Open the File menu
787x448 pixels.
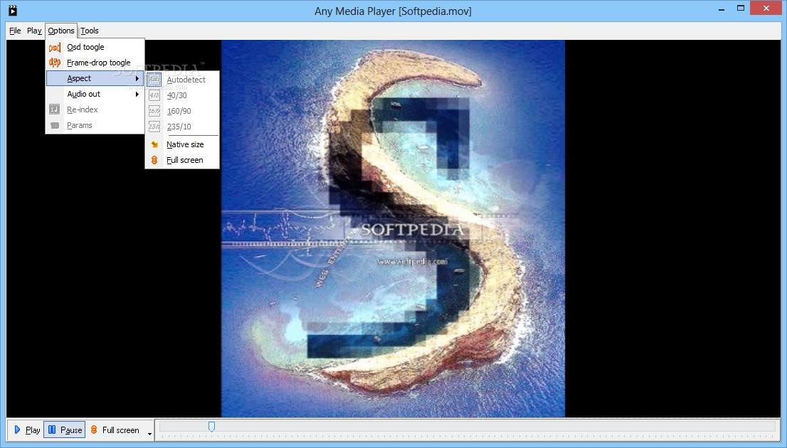(x=15, y=31)
